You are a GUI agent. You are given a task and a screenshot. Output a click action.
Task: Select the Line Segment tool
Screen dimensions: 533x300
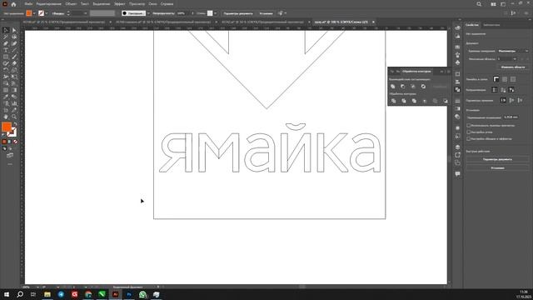14,50
